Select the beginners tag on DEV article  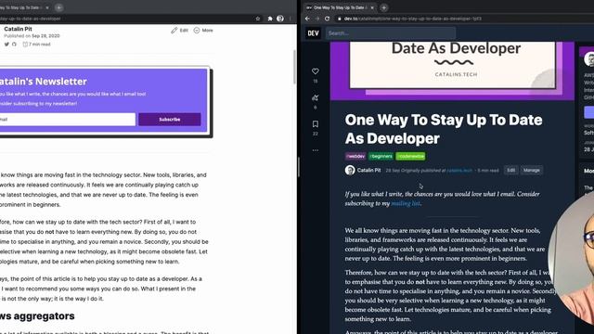click(381, 156)
